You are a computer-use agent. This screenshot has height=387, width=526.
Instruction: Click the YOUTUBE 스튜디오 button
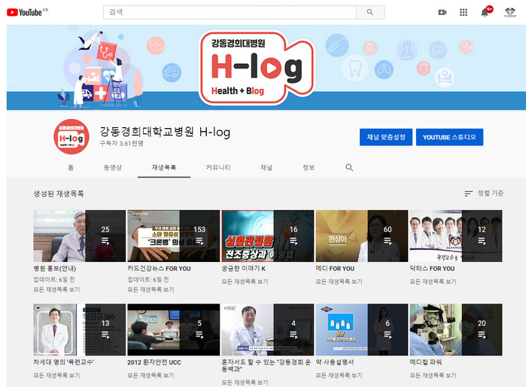449,137
